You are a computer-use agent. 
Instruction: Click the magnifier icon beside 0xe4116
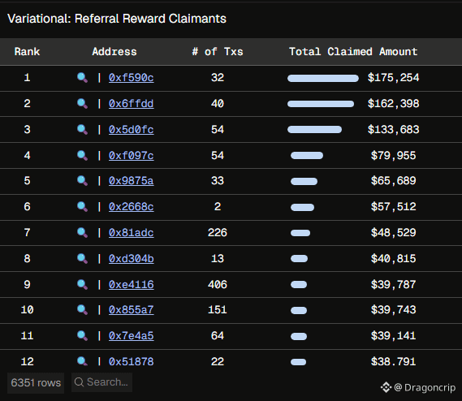click(82, 285)
